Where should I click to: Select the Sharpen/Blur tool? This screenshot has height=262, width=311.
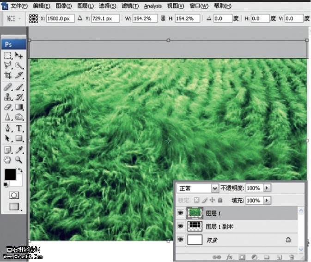click(x=8, y=117)
